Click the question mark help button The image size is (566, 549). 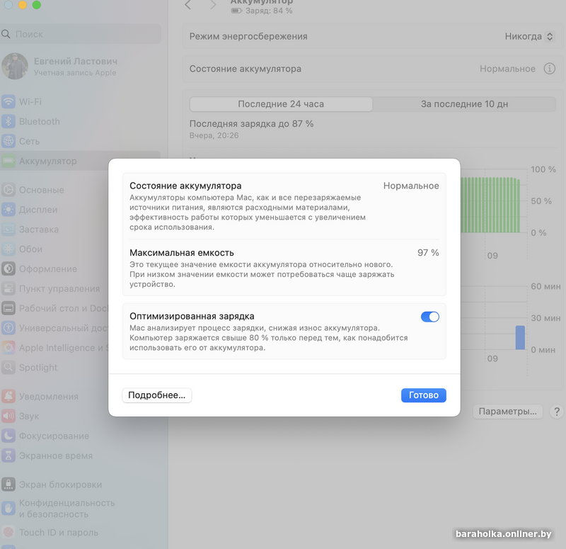coord(557,412)
